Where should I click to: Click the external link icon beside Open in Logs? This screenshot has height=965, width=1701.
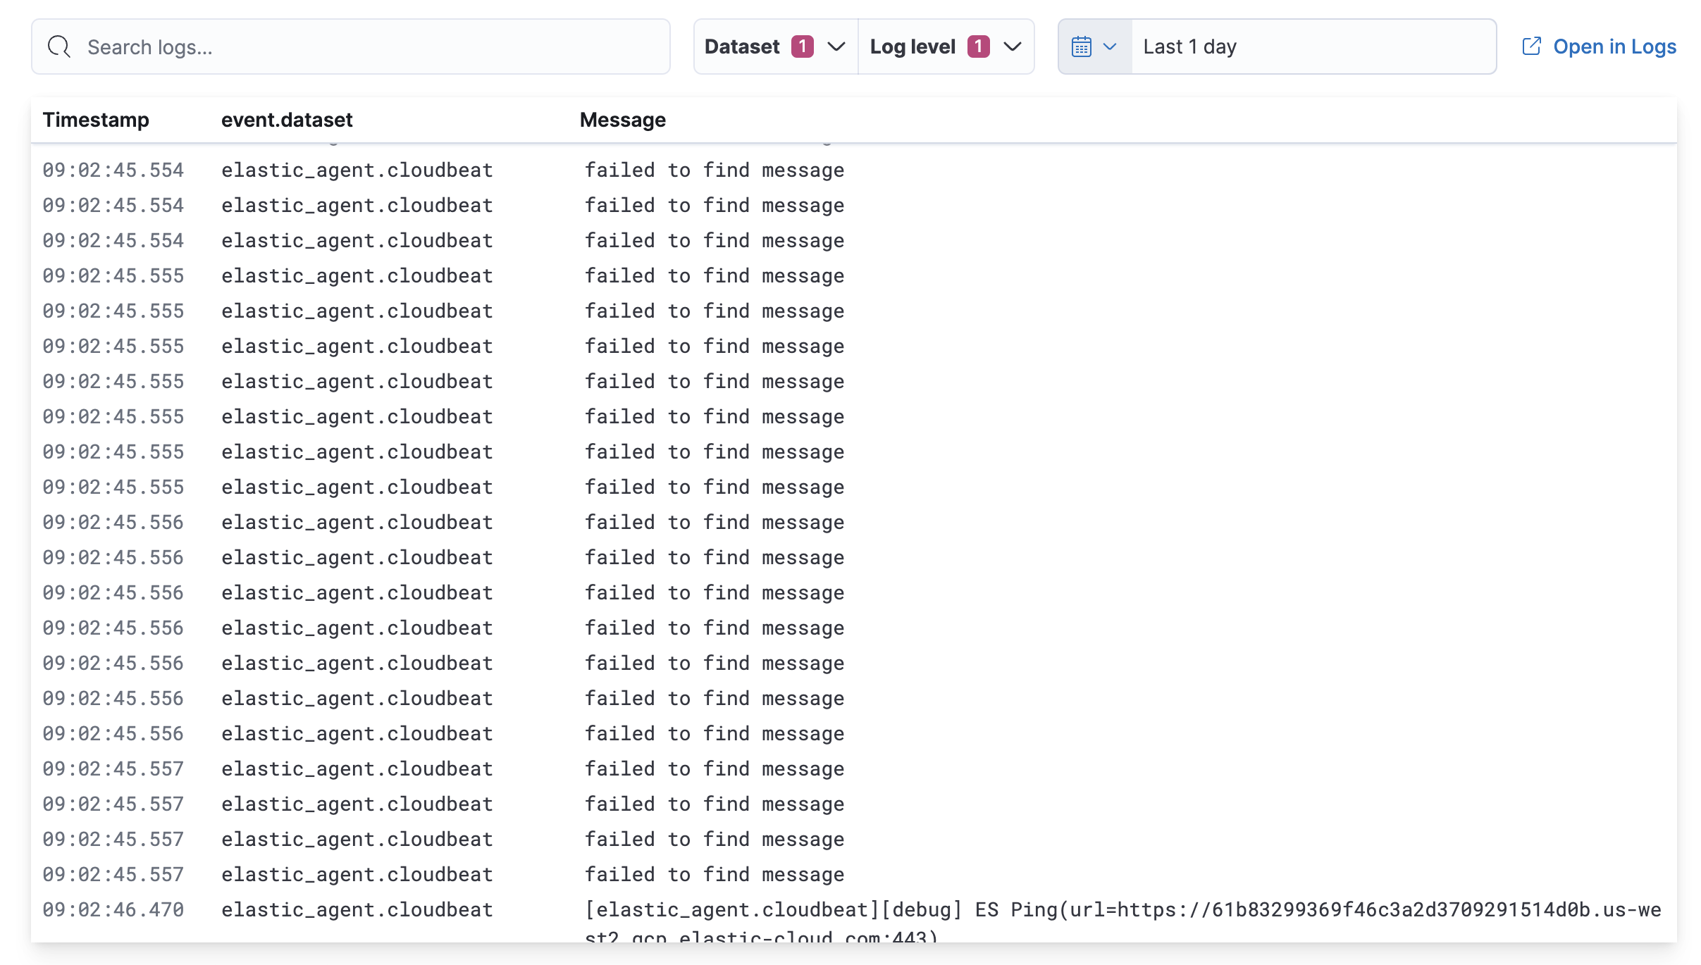1533,46
